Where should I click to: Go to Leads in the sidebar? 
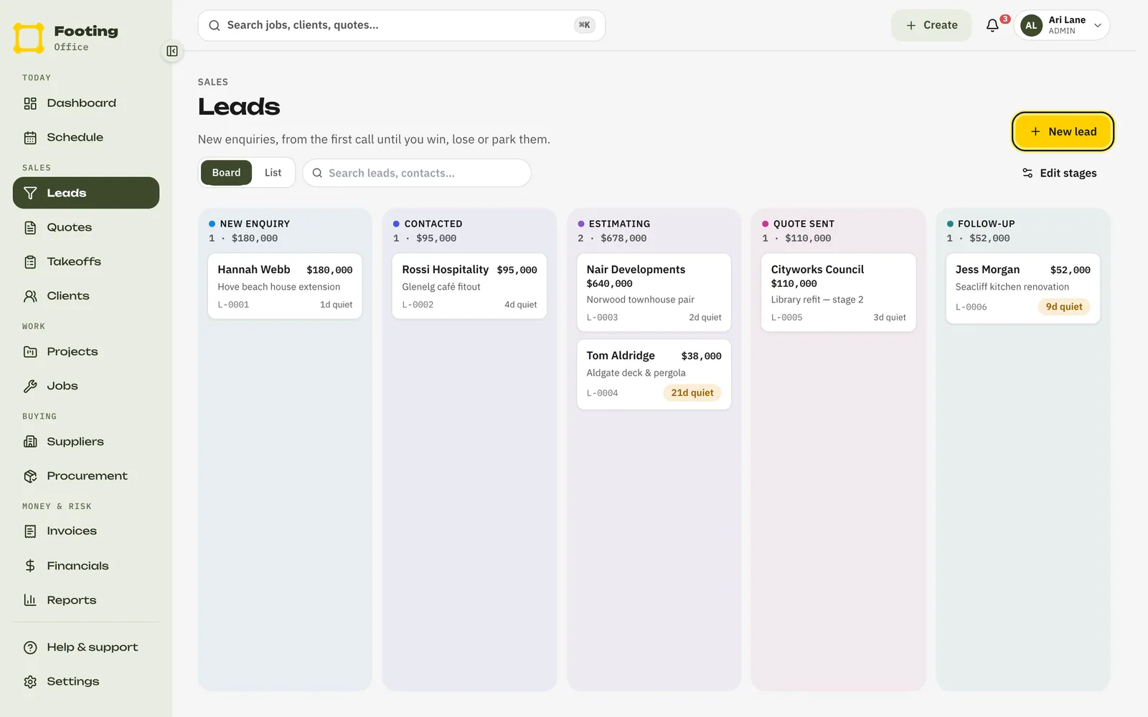(x=86, y=193)
